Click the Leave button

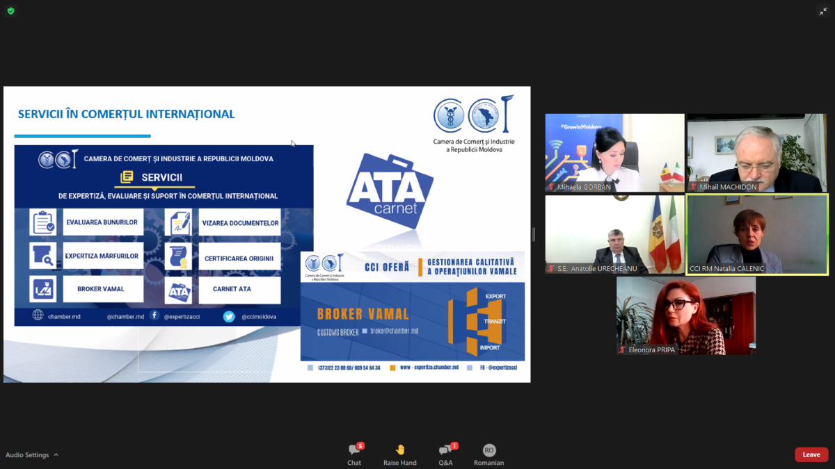point(811,454)
